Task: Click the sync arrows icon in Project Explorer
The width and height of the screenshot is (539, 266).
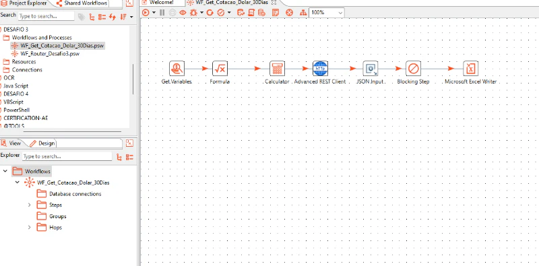Action: pos(112,17)
